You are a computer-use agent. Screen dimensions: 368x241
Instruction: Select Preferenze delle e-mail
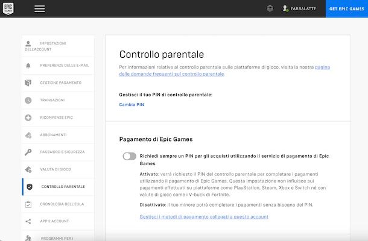[58, 66]
